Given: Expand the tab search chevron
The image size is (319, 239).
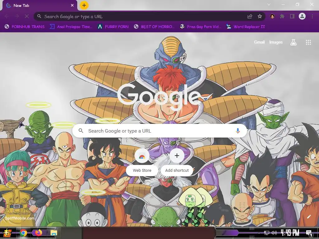Looking at the screenshot, I should [x=269, y=4].
